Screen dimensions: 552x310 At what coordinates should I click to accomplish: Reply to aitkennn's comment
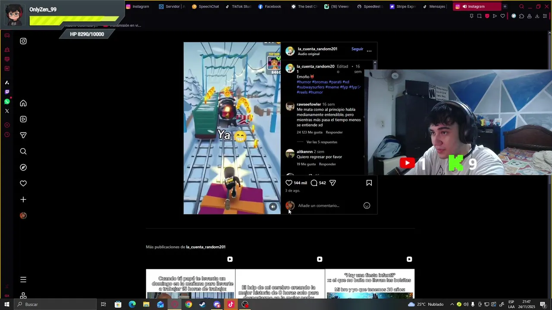coord(327,164)
